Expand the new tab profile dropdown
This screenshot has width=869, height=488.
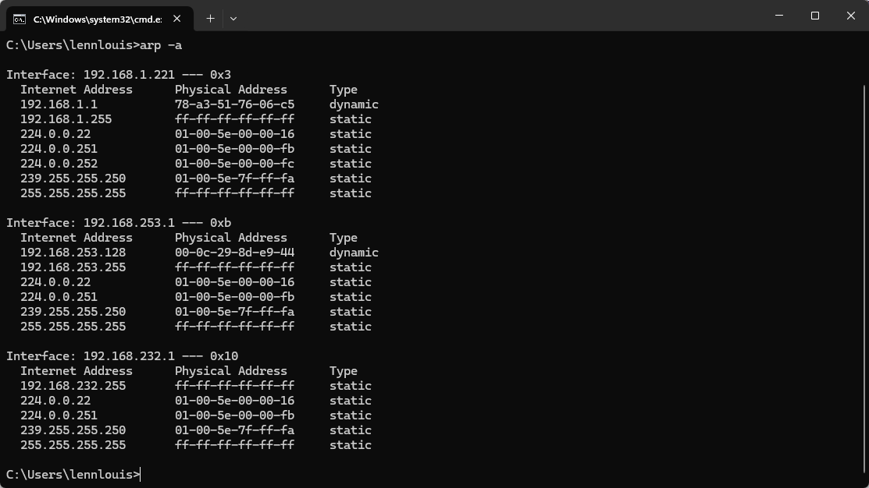click(233, 19)
